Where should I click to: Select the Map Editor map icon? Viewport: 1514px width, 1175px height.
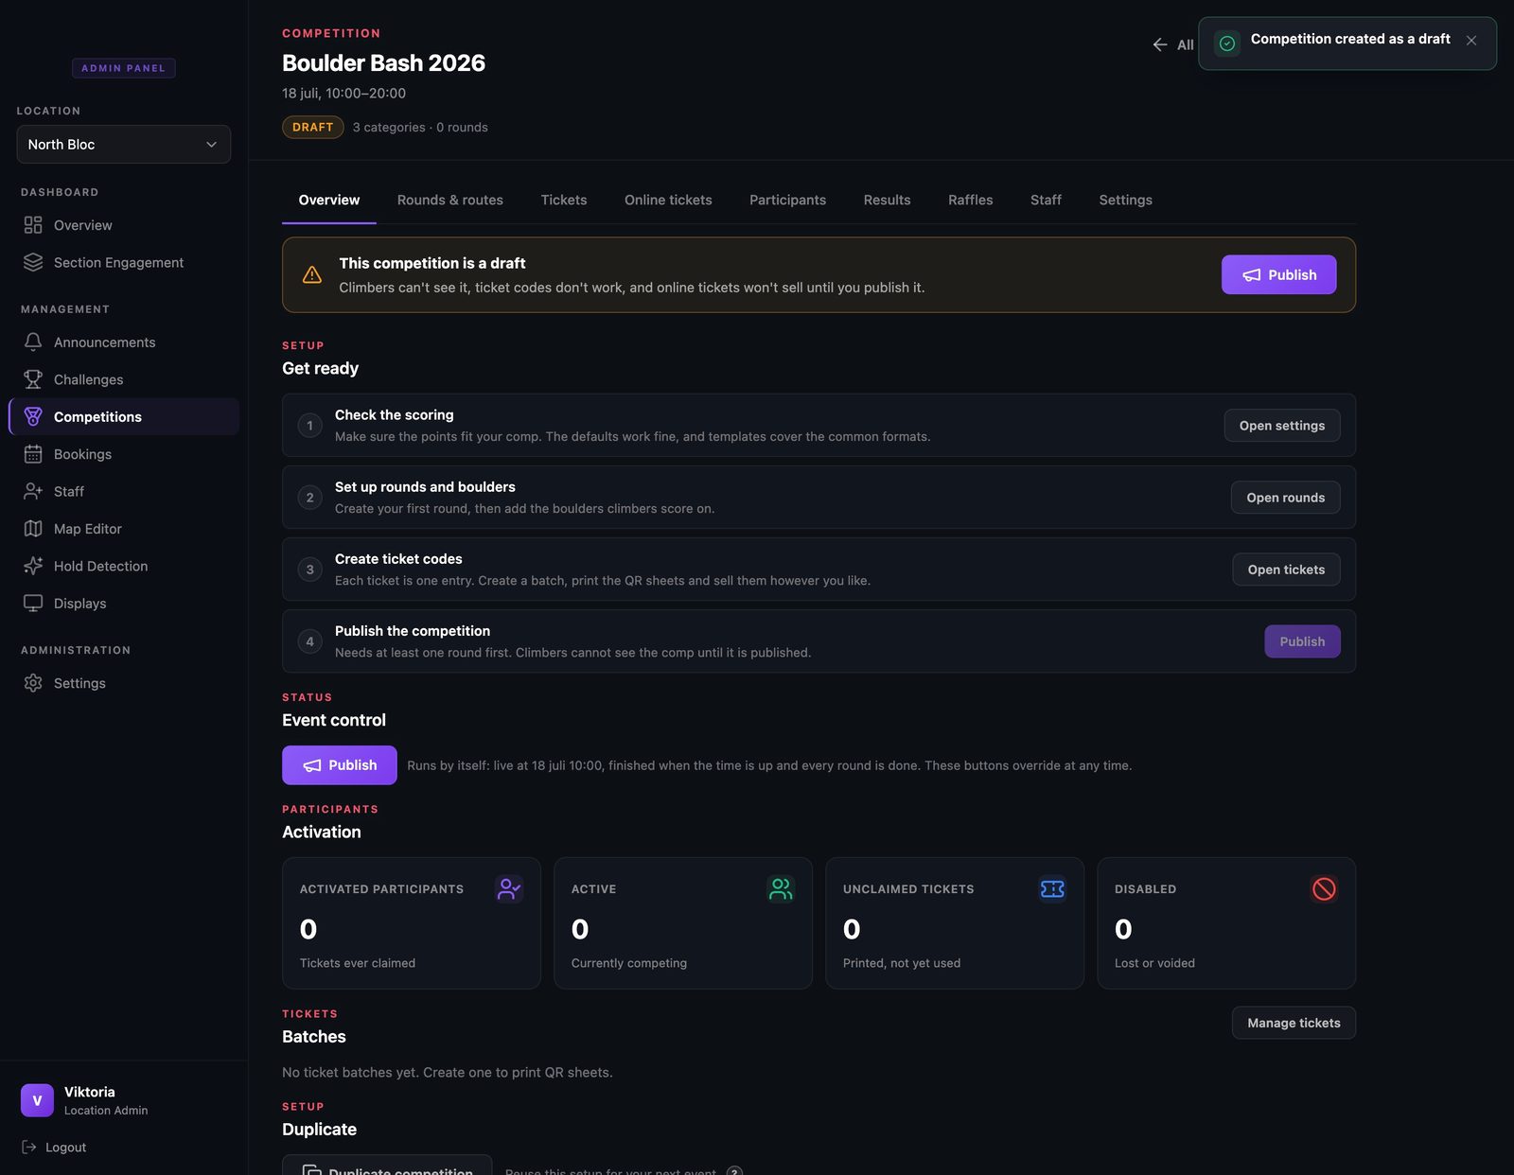point(33,529)
